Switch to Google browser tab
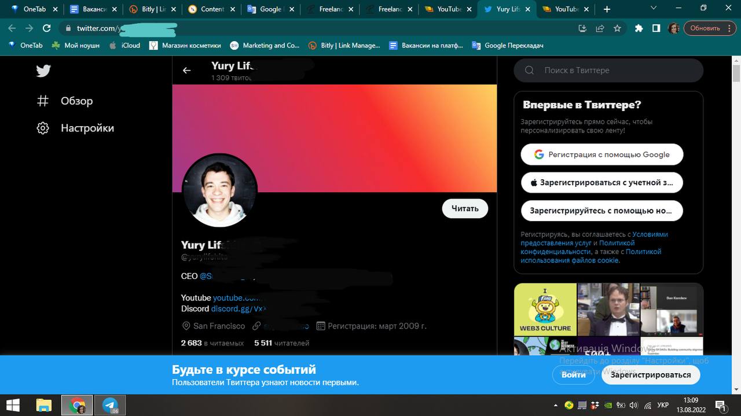The image size is (741, 416). tap(269, 9)
